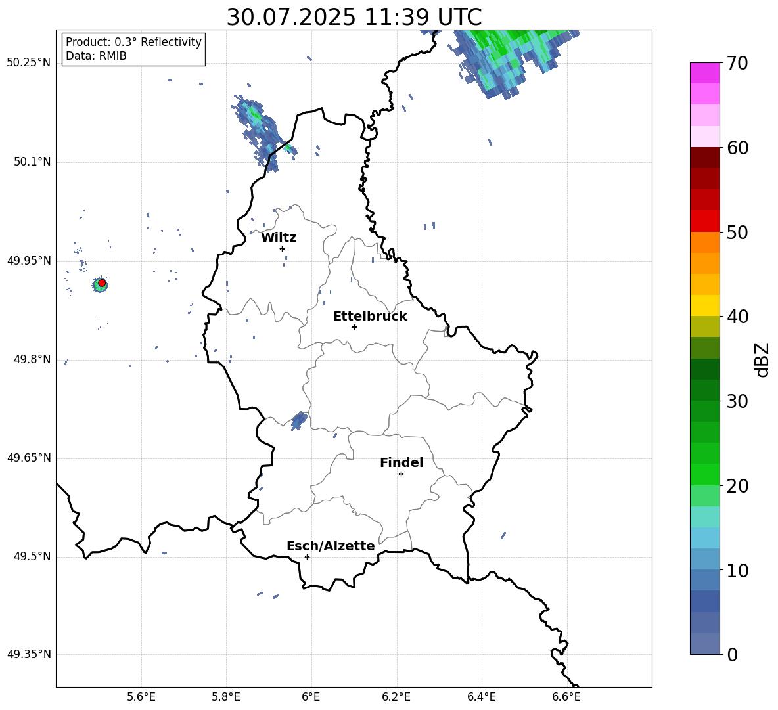778x710 pixels.
Task: Click the small blue echo near 49.7°N
Action: tap(299, 420)
